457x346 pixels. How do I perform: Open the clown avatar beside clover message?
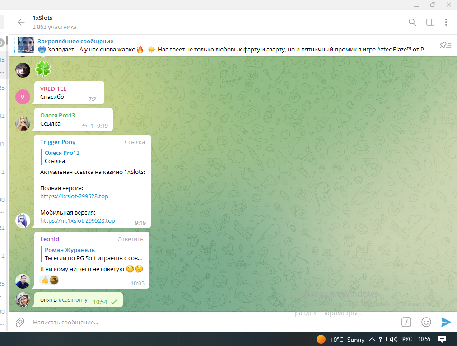pos(23,70)
